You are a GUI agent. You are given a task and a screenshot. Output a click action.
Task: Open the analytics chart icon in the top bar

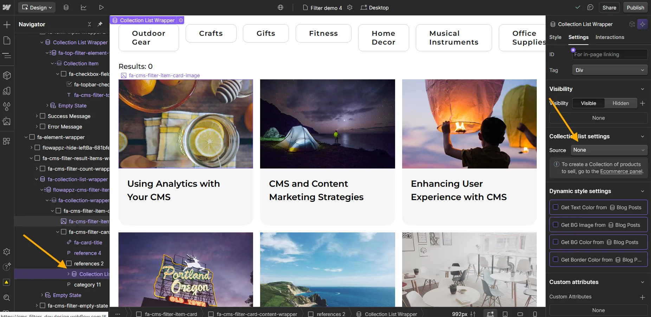pos(84,7)
